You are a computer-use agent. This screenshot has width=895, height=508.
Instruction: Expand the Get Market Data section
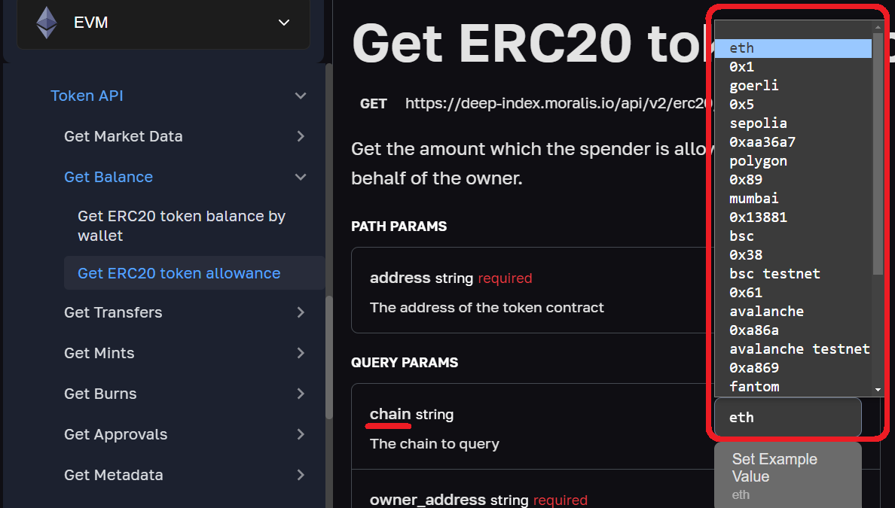[301, 136]
